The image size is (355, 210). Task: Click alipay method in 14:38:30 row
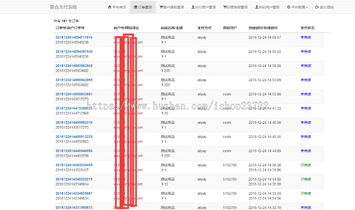point(202,165)
